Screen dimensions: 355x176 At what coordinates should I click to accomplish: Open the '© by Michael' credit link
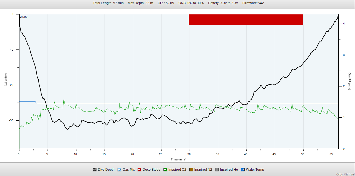(x=345, y=174)
